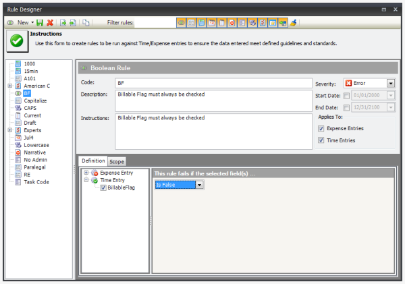Click the copy rule icon in toolbar
This screenshot has width=405, height=284.
pos(86,22)
